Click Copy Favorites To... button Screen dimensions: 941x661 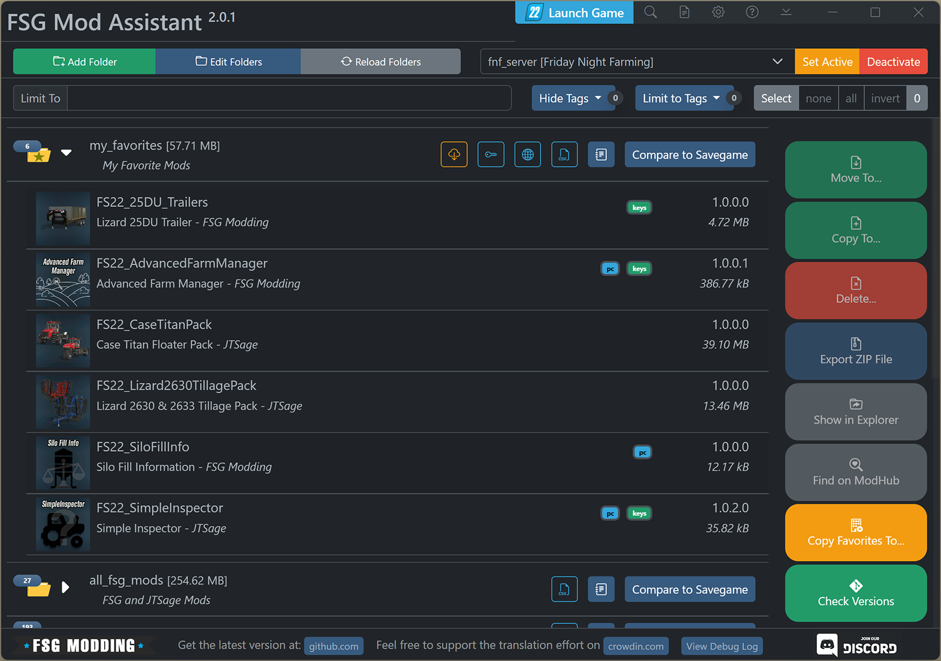click(x=856, y=533)
